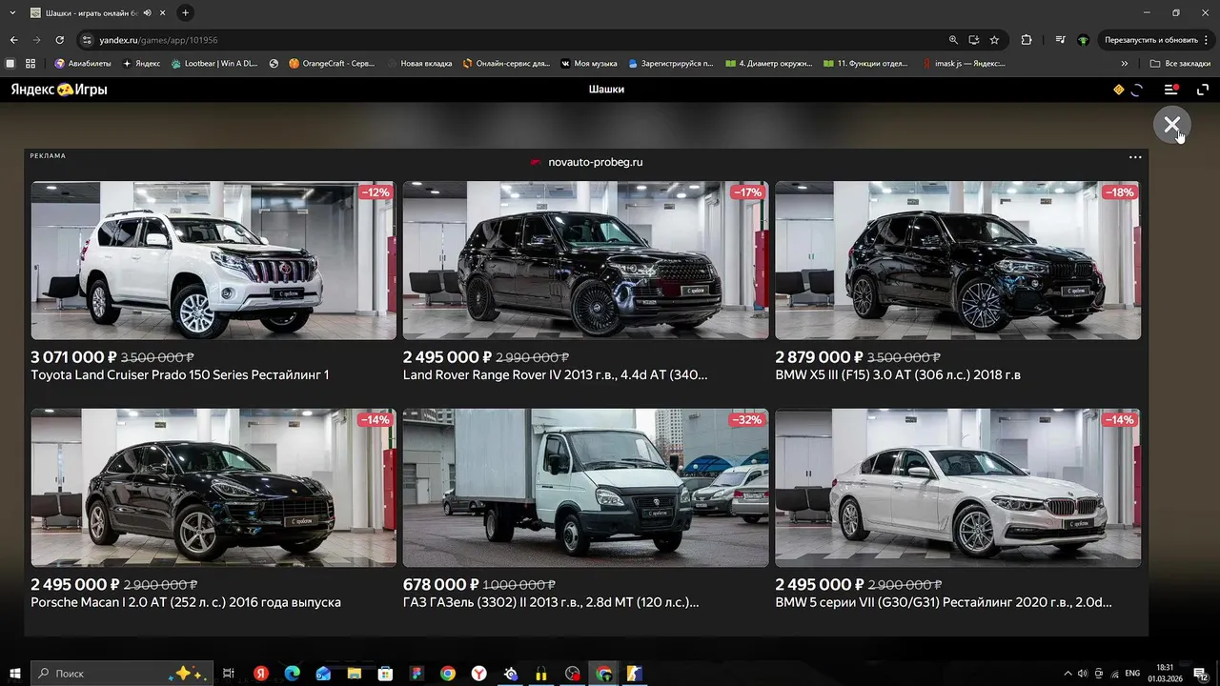Expand the tab search dropdown arrow
1220x686 pixels.
[x=12, y=12]
